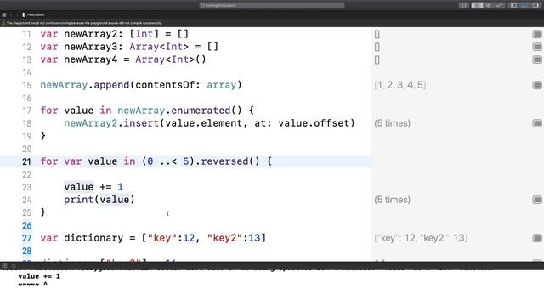This screenshot has width=544, height=306.
Task: Click line number 21 in the gutter
Action: pyautogui.click(x=26, y=161)
